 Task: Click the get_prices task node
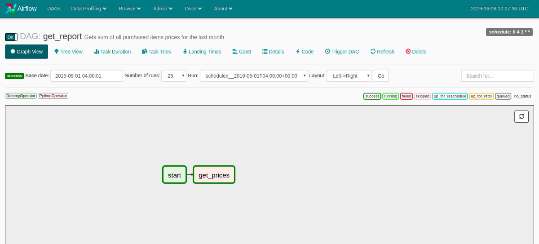pos(214,175)
